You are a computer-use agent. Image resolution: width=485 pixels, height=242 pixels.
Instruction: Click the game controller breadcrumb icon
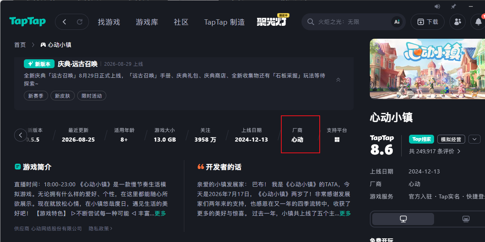pos(43,45)
